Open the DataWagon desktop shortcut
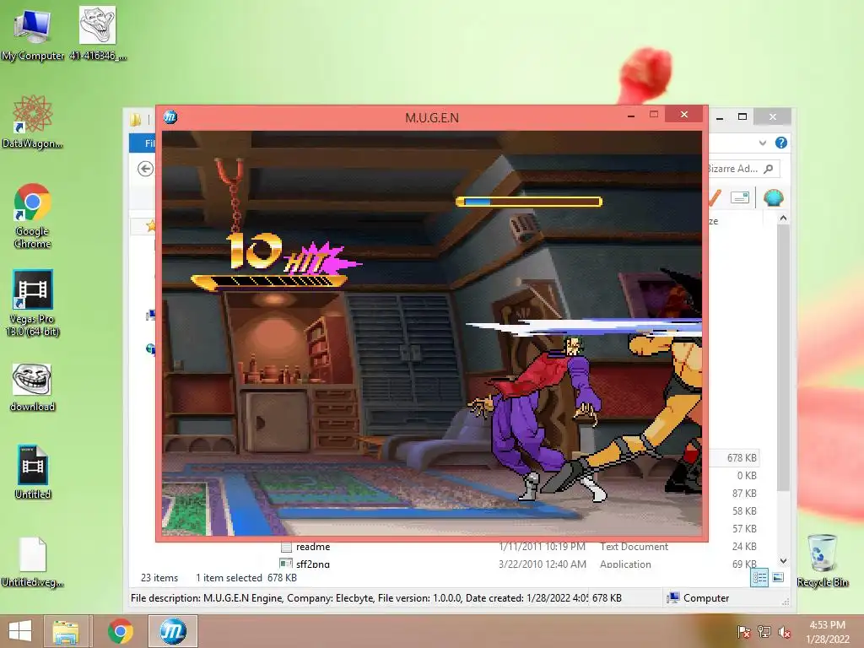 pyautogui.click(x=33, y=121)
